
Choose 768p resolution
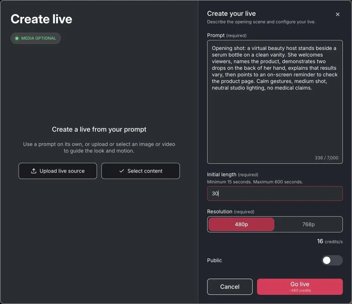click(x=308, y=224)
